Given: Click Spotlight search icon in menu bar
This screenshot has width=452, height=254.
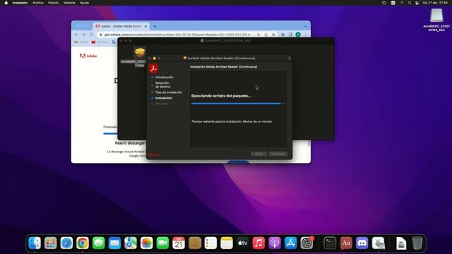Looking at the screenshot, I should pos(410,3).
